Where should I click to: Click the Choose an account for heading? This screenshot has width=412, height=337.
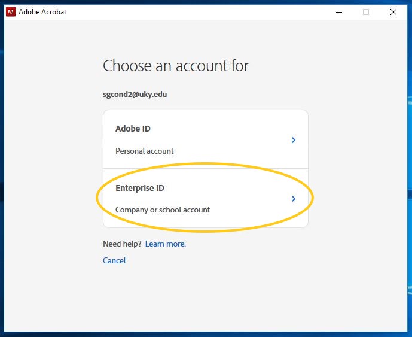click(176, 65)
